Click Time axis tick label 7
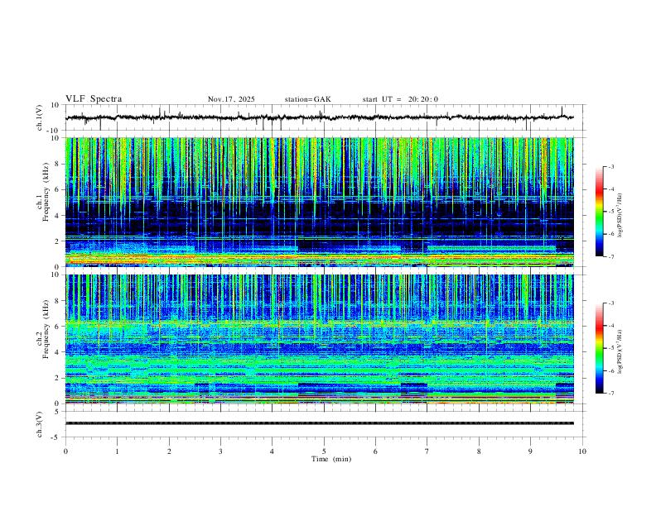This screenshot has width=656, height=506. tap(427, 451)
